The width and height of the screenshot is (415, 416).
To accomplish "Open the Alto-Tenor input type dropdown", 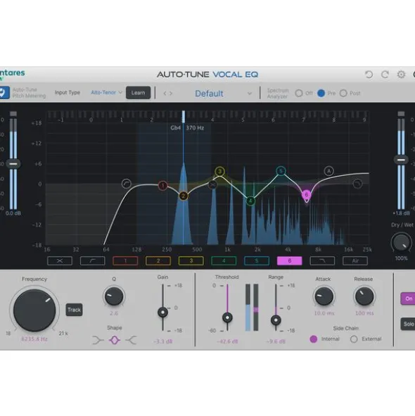I will [x=106, y=93].
